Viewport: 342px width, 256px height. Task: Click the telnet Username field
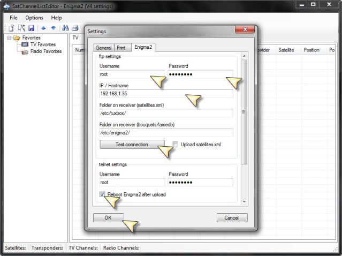[x=132, y=182]
